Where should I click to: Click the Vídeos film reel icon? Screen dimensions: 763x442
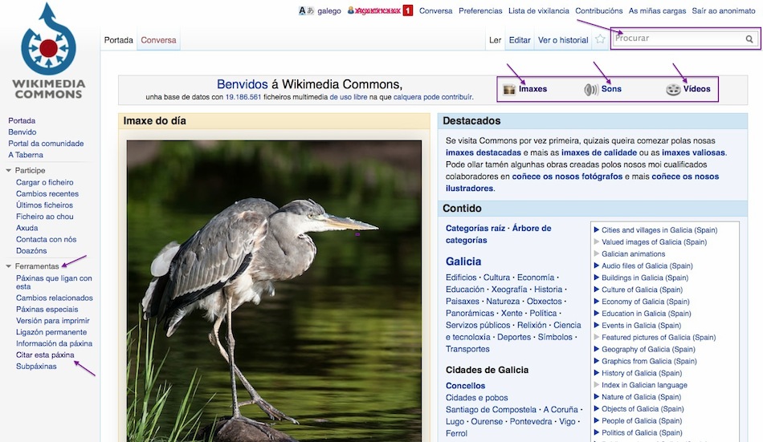coord(673,90)
